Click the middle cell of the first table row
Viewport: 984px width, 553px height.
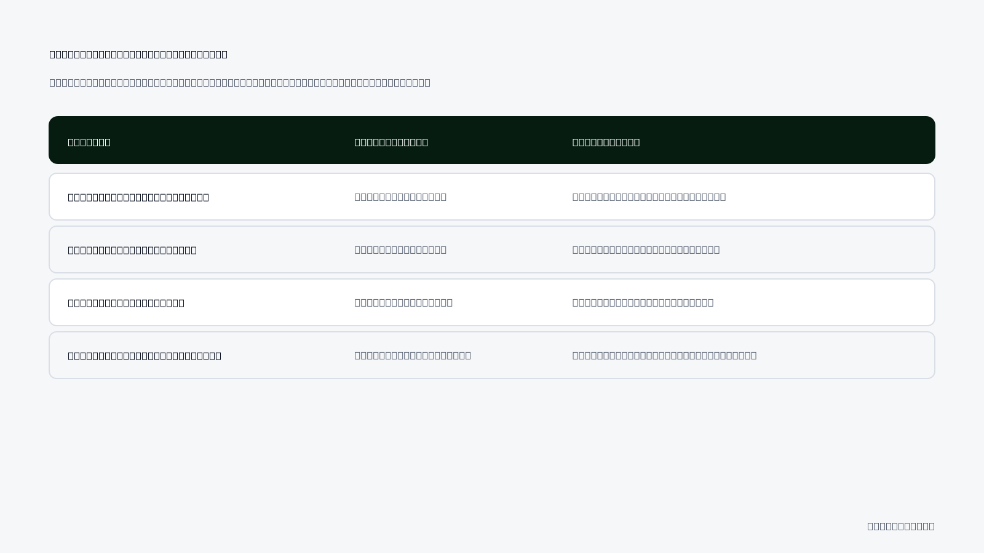coord(400,197)
